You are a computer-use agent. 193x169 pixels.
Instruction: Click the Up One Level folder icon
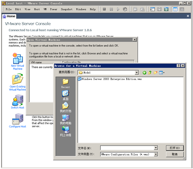tap(150, 73)
